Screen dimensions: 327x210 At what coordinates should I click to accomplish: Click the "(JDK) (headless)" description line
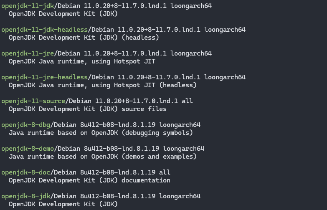pyautogui.click(x=84, y=38)
